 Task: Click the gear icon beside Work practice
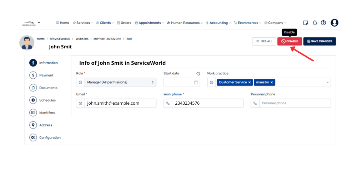212,82
